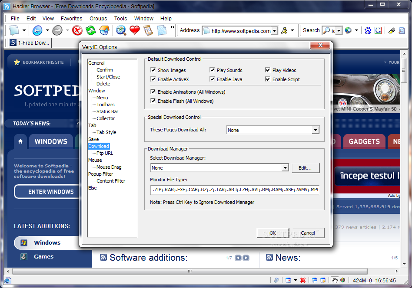Open dropdown arrow next to Go running man
The width and height of the screenshot is (412, 288).
[292, 30]
